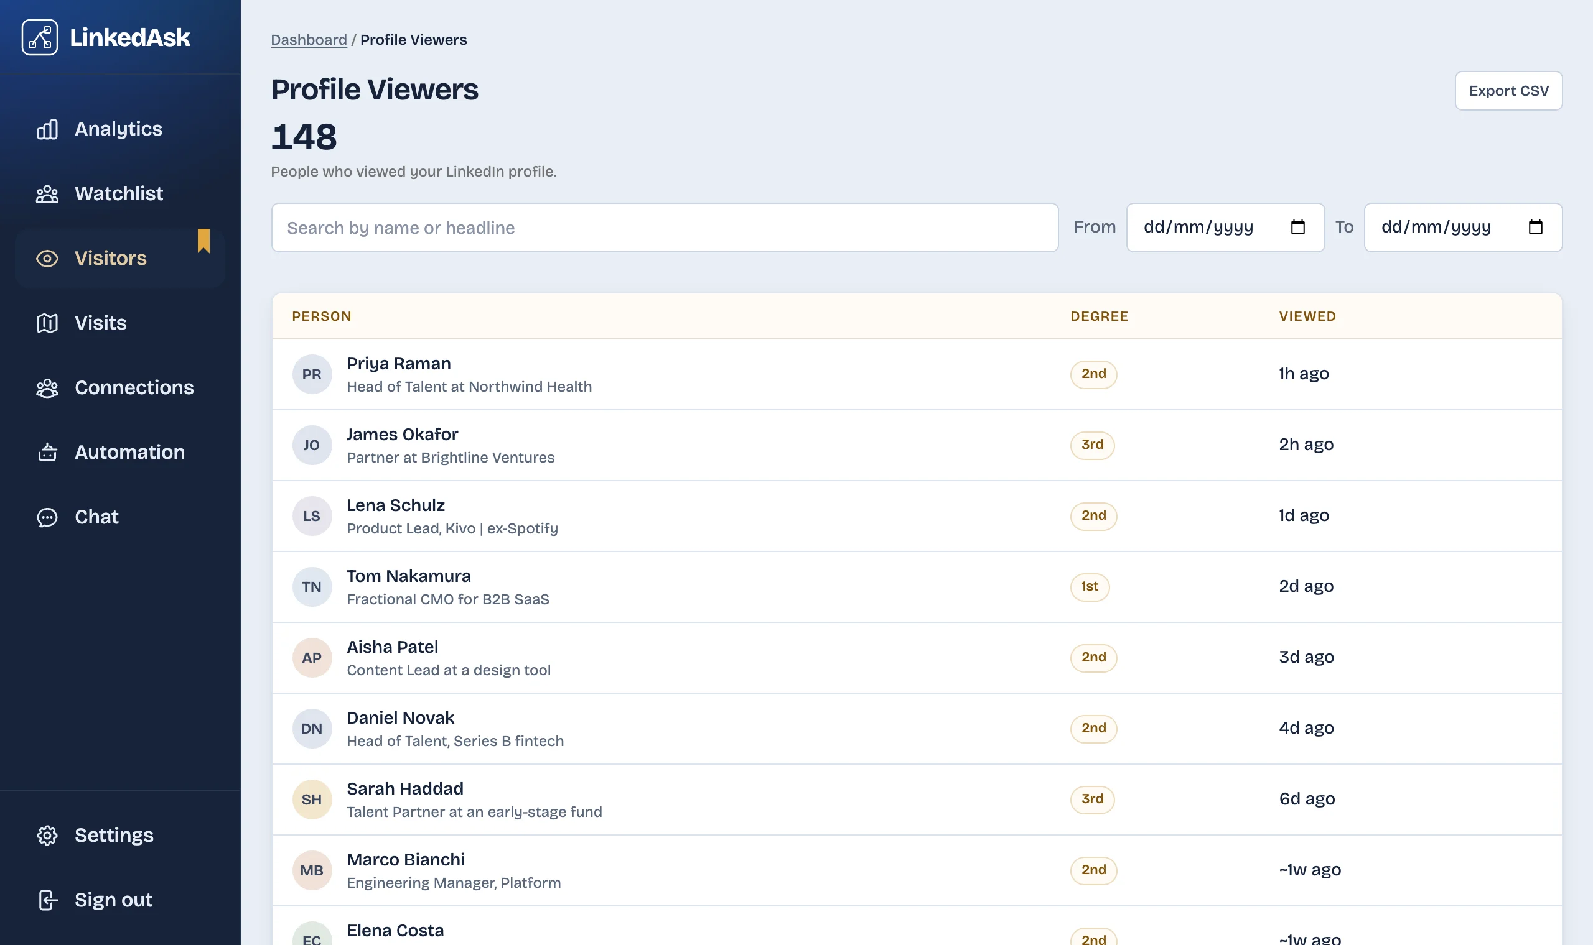Click the Sign out door icon
This screenshot has height=945, width=1593.
(x=47, y=900)
